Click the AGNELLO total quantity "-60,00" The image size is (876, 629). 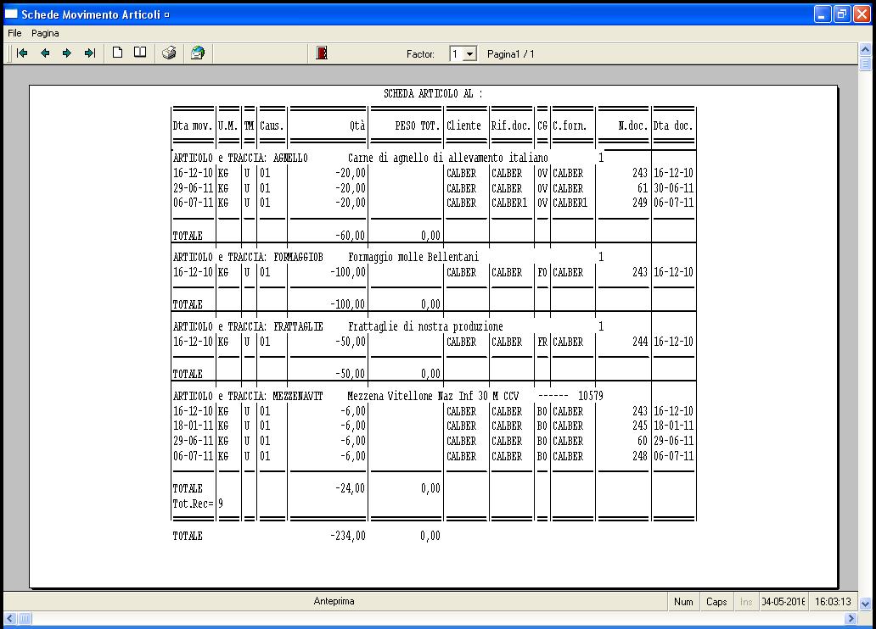pyautogui.click(x=351, y=236)
